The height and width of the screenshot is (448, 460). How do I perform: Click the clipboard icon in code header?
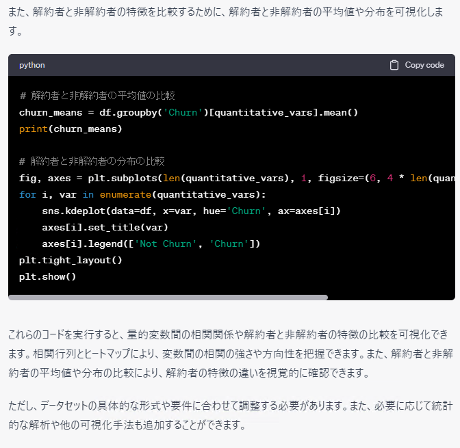(394, 65)
